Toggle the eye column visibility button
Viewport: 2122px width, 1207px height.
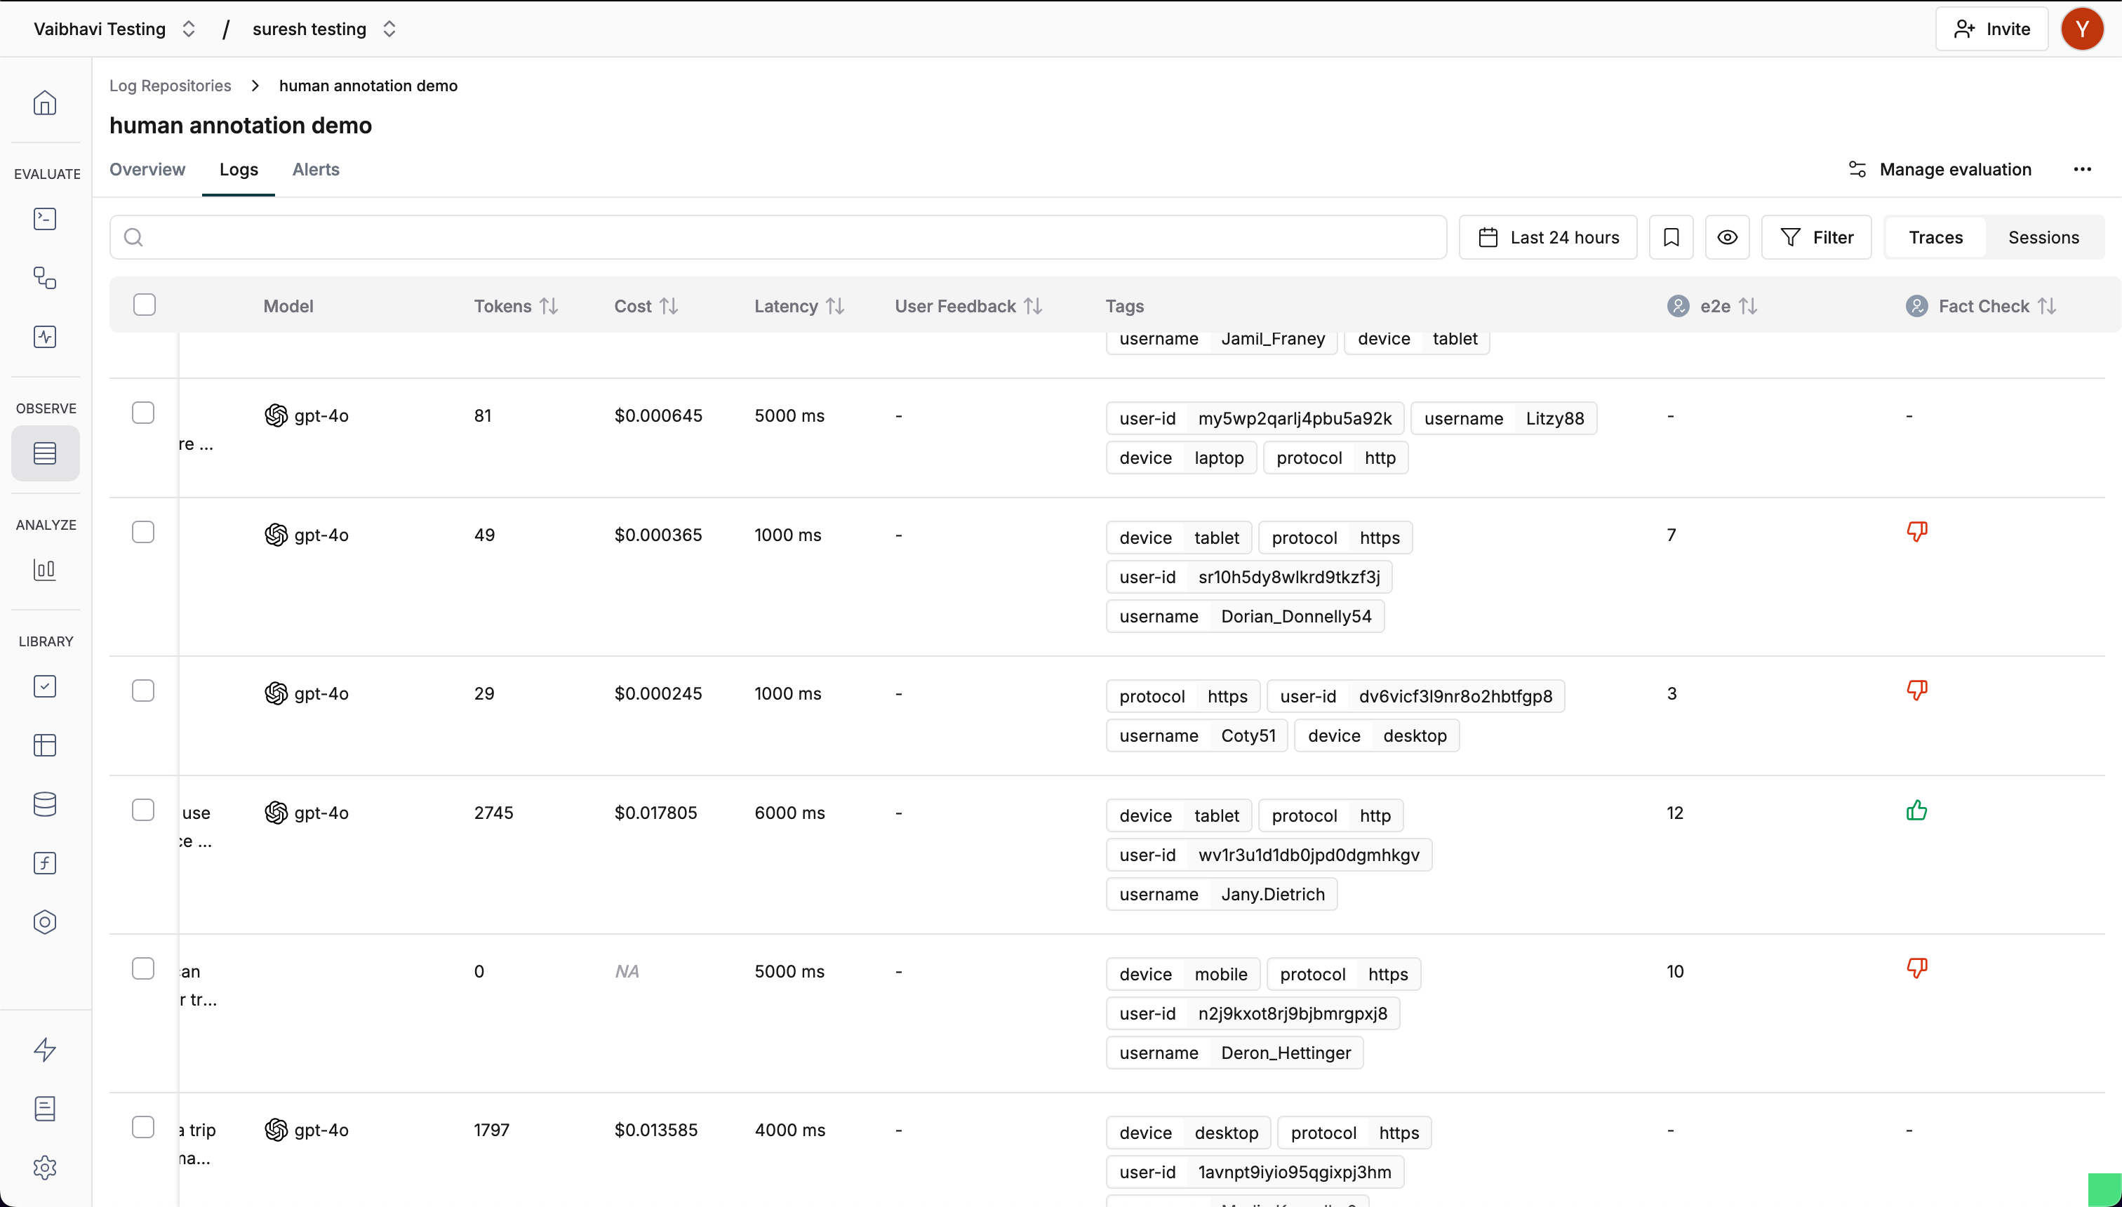click(x=1728, y=237)
